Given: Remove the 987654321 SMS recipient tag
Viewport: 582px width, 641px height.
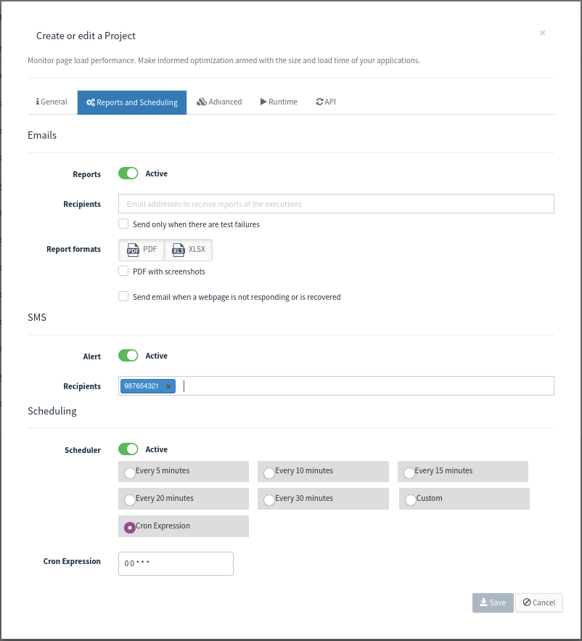Looking at the screenshot, I should click(x=168, y=386).
